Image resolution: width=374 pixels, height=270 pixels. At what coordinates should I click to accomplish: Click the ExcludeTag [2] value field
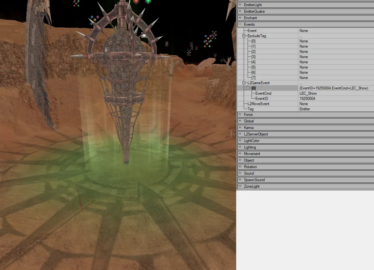coord(336,52)
